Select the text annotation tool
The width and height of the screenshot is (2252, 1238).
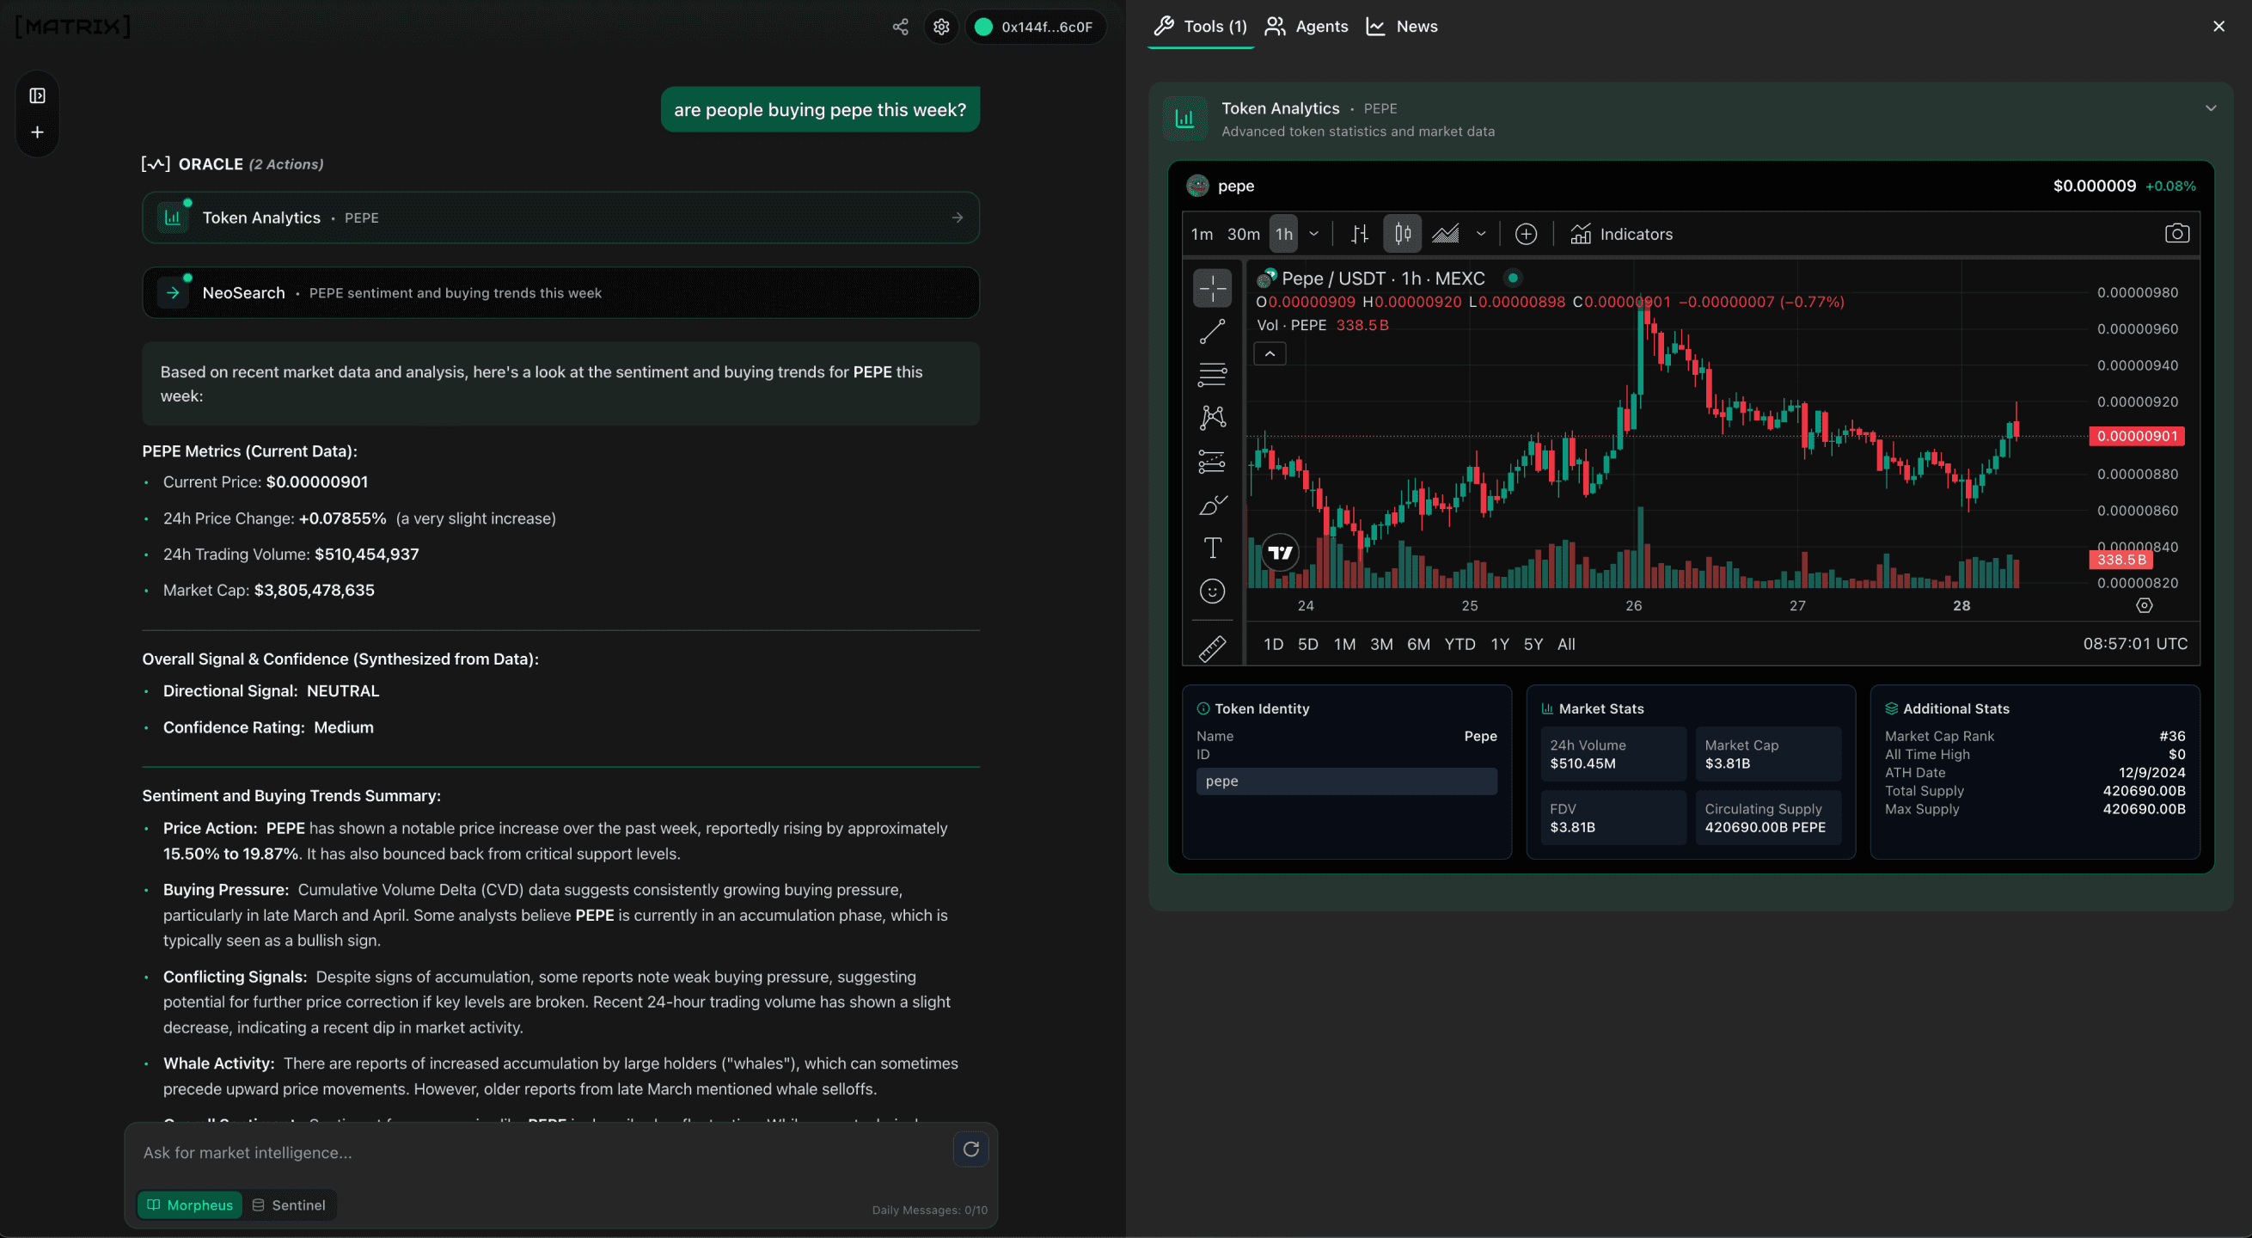click(x=1214, y=548)
